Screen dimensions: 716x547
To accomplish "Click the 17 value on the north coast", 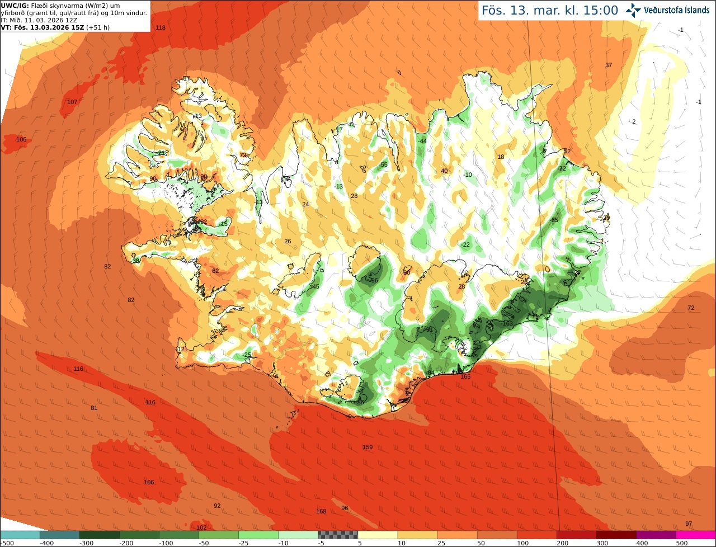I will (339, 129).
